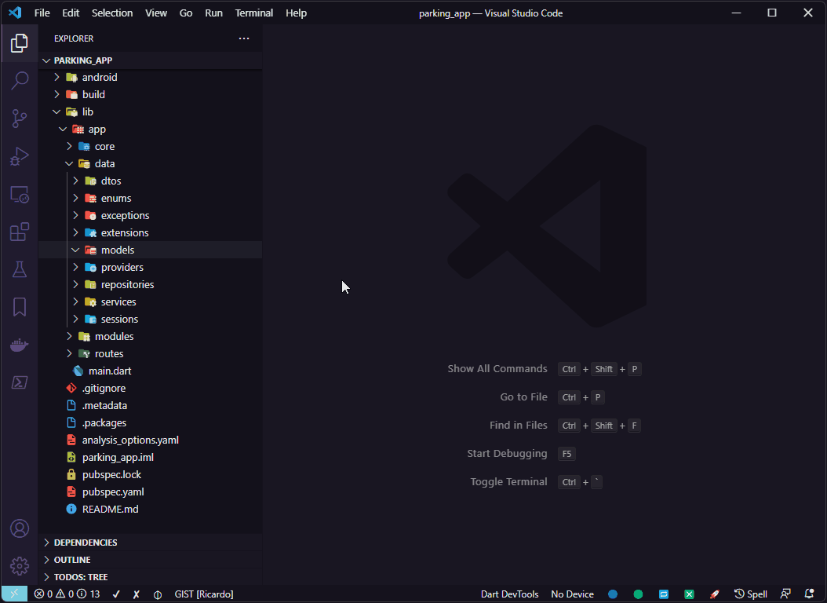Open the Bookmarks view
The image size is (827, 603).
click(20, 307)
